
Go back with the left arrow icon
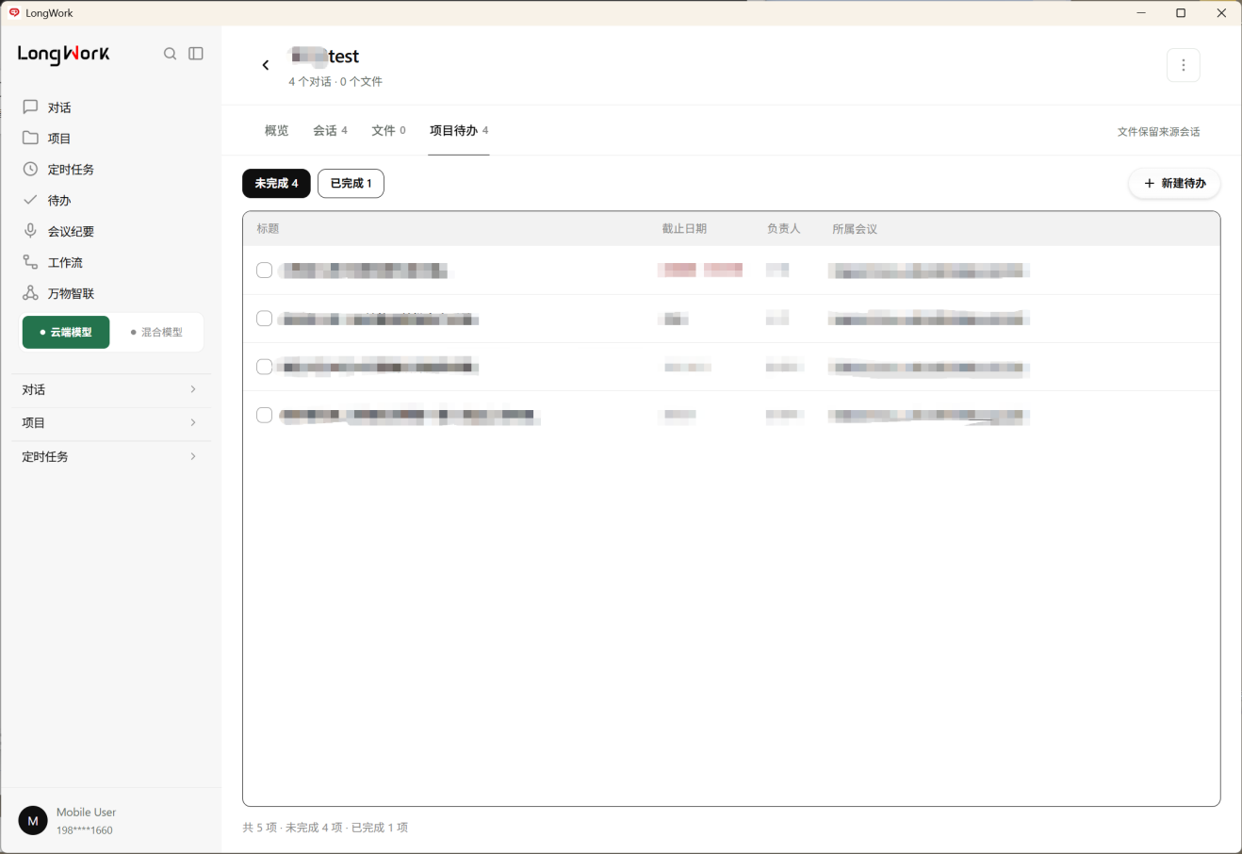point(266,65)
